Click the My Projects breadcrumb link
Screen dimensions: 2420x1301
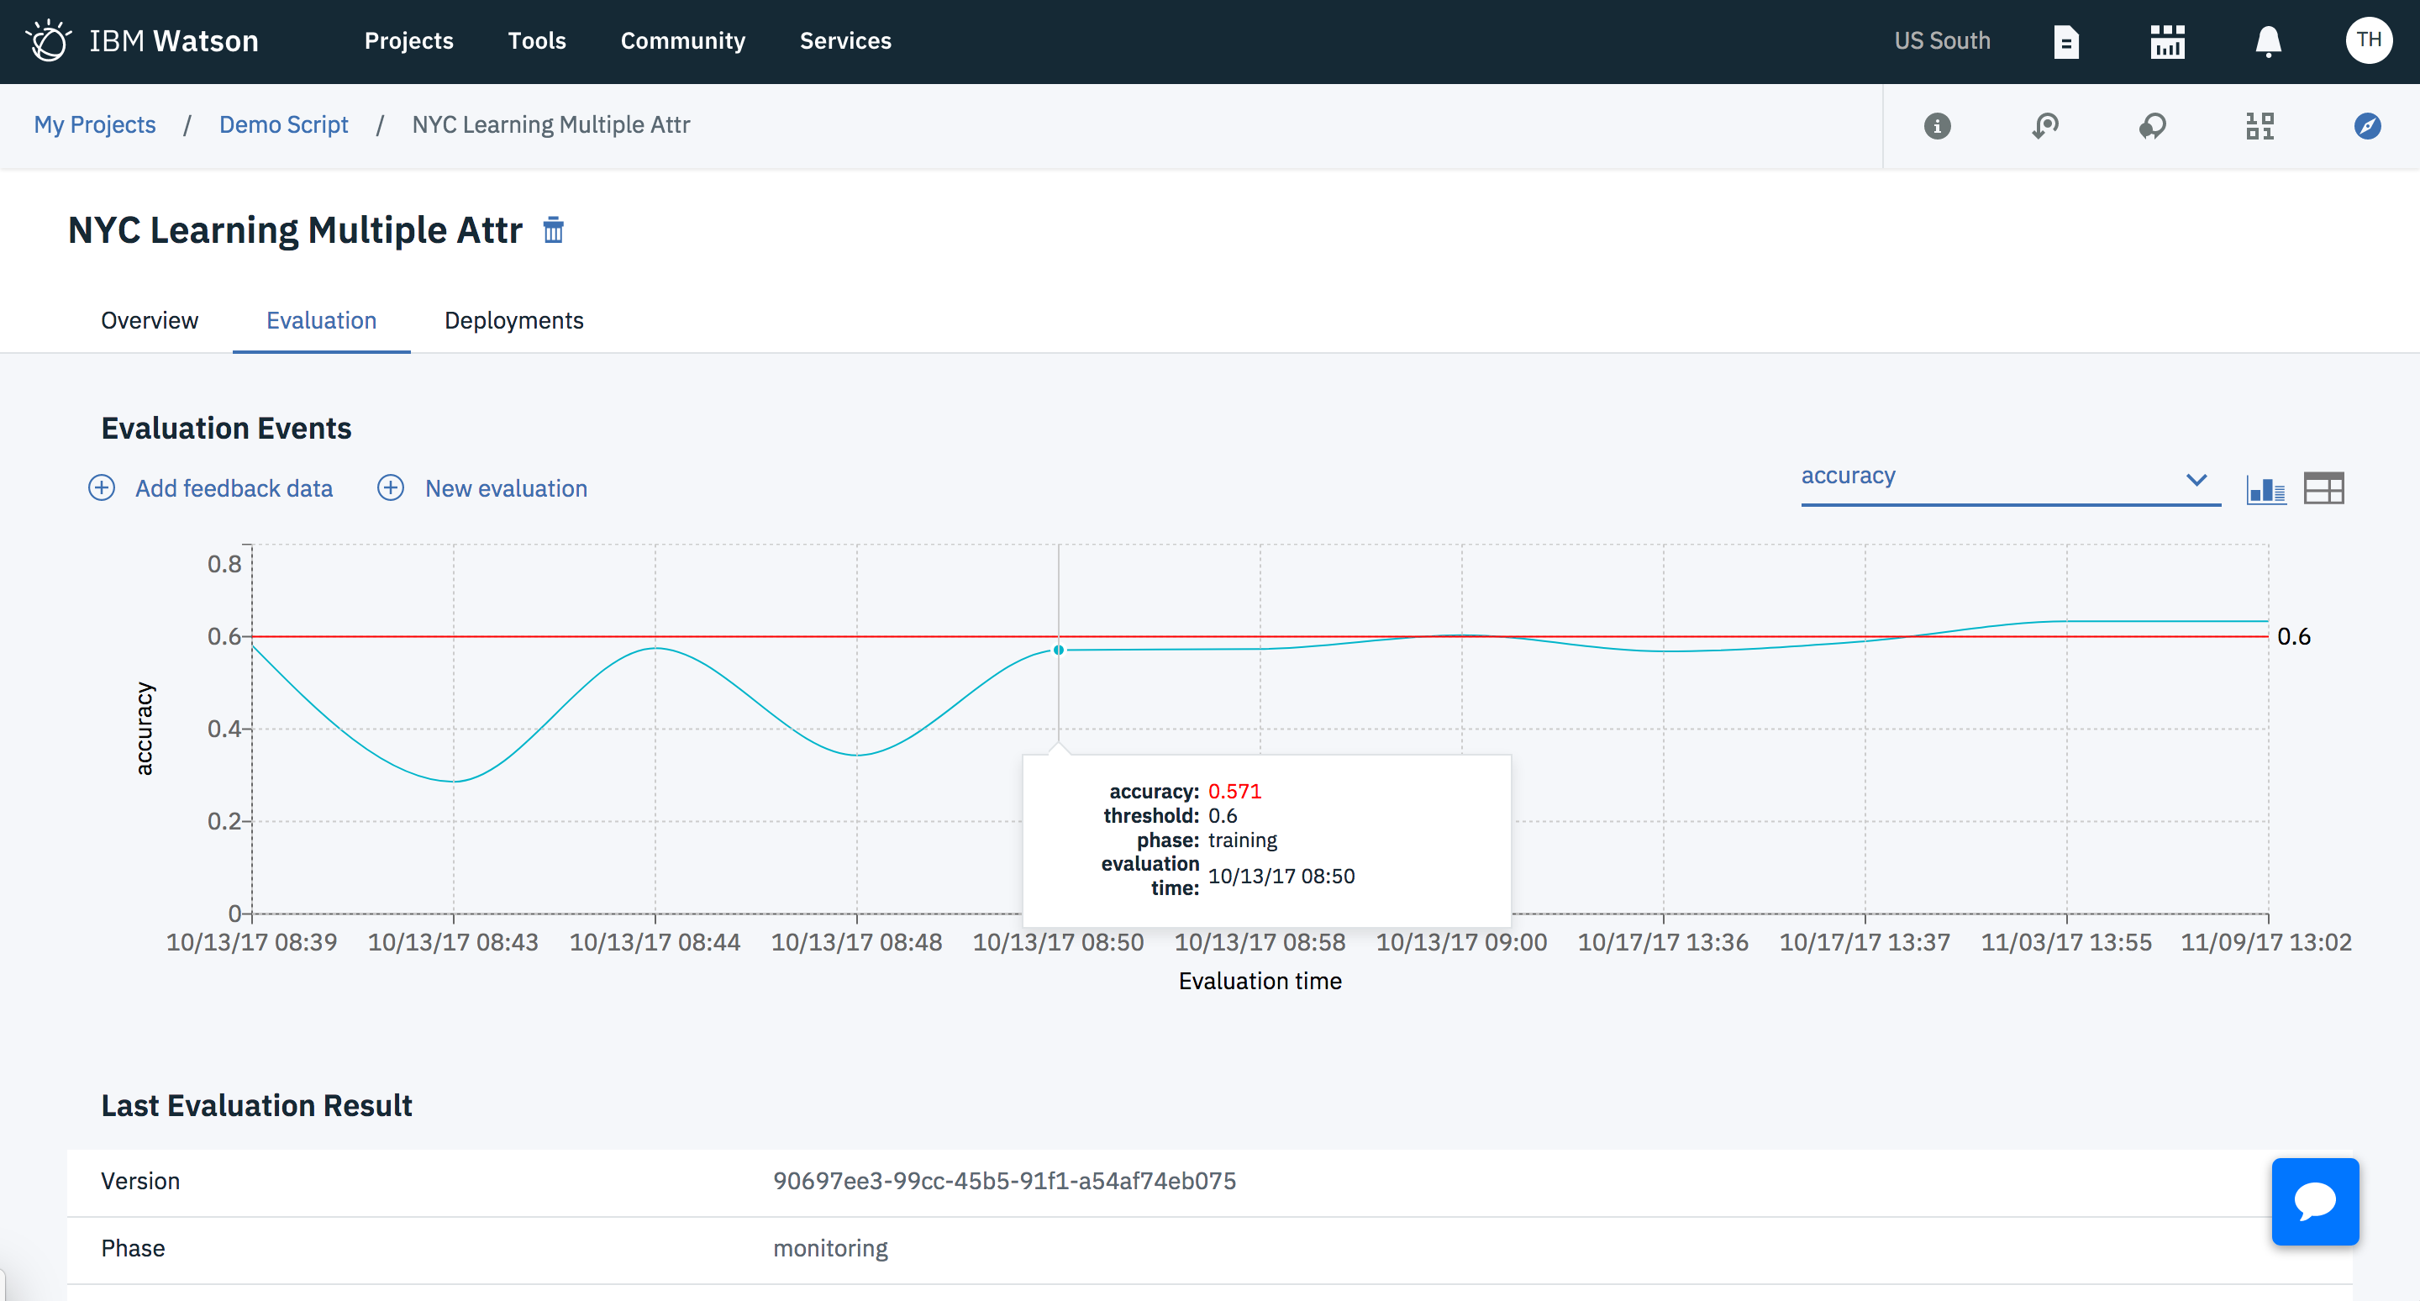[x=93, y=125]
